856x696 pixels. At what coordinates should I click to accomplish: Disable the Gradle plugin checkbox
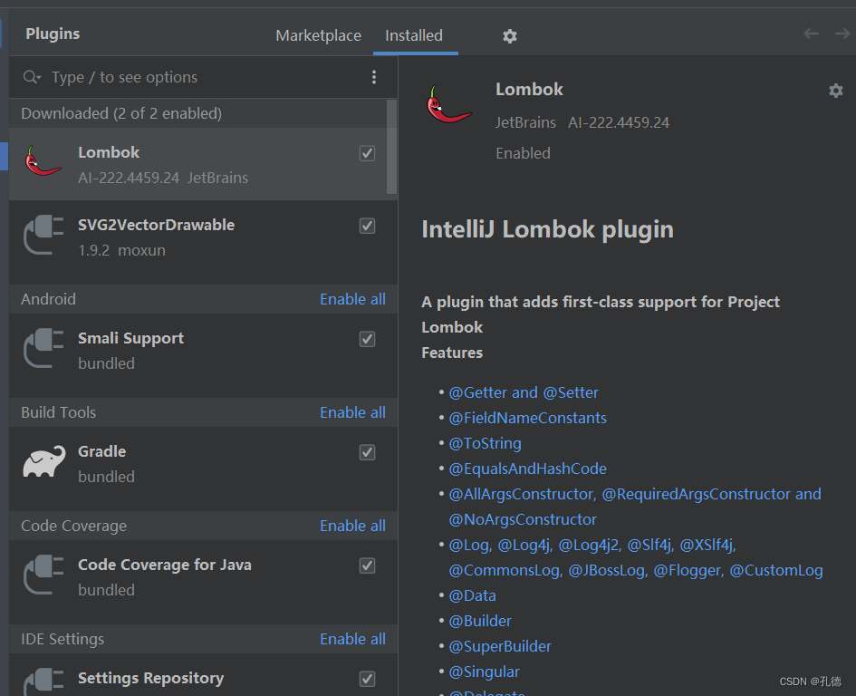coord(368,452)
